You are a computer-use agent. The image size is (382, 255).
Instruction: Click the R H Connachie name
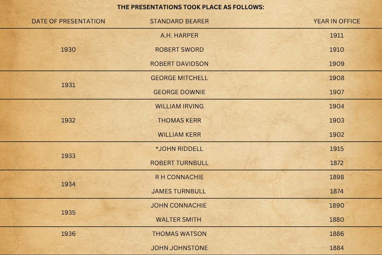pos(179,177)
